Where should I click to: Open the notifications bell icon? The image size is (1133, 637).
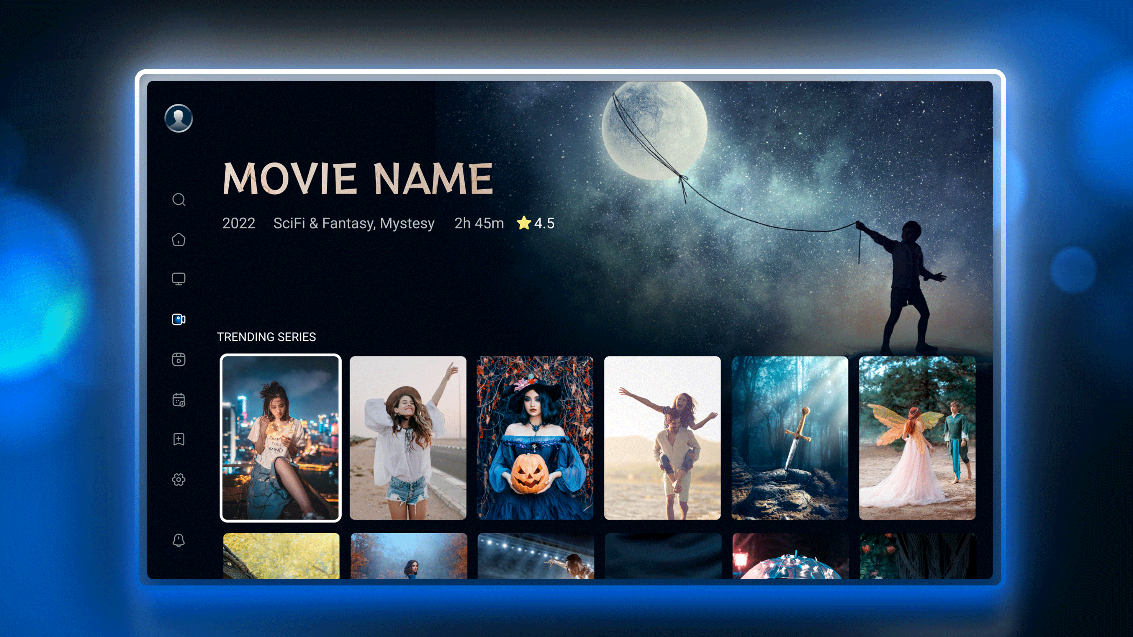[x=179, y=540]
